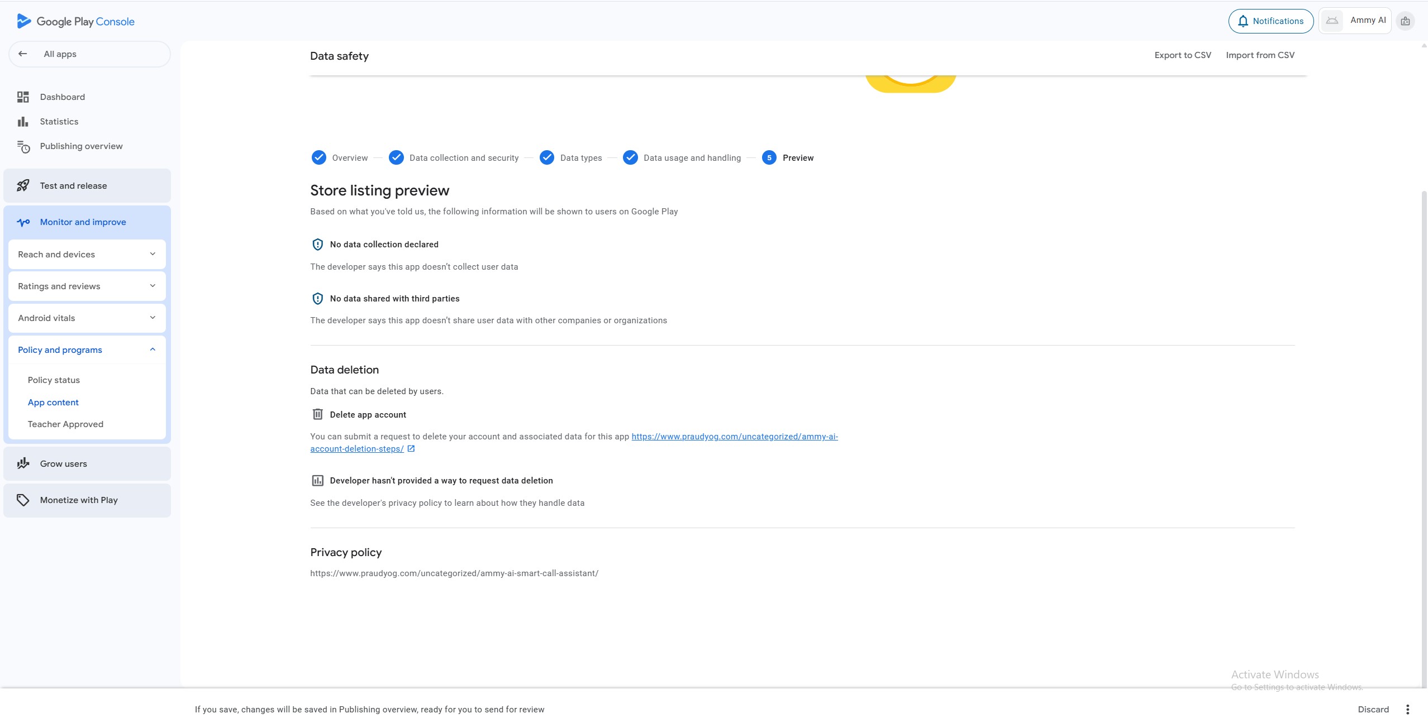The width and height of the screenshot is (1428, 723).
Task: Go to the completed Overview step
Action: click(340, 158)
